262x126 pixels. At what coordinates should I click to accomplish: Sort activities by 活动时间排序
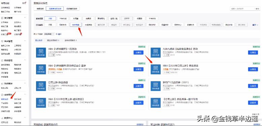(70, 41)
